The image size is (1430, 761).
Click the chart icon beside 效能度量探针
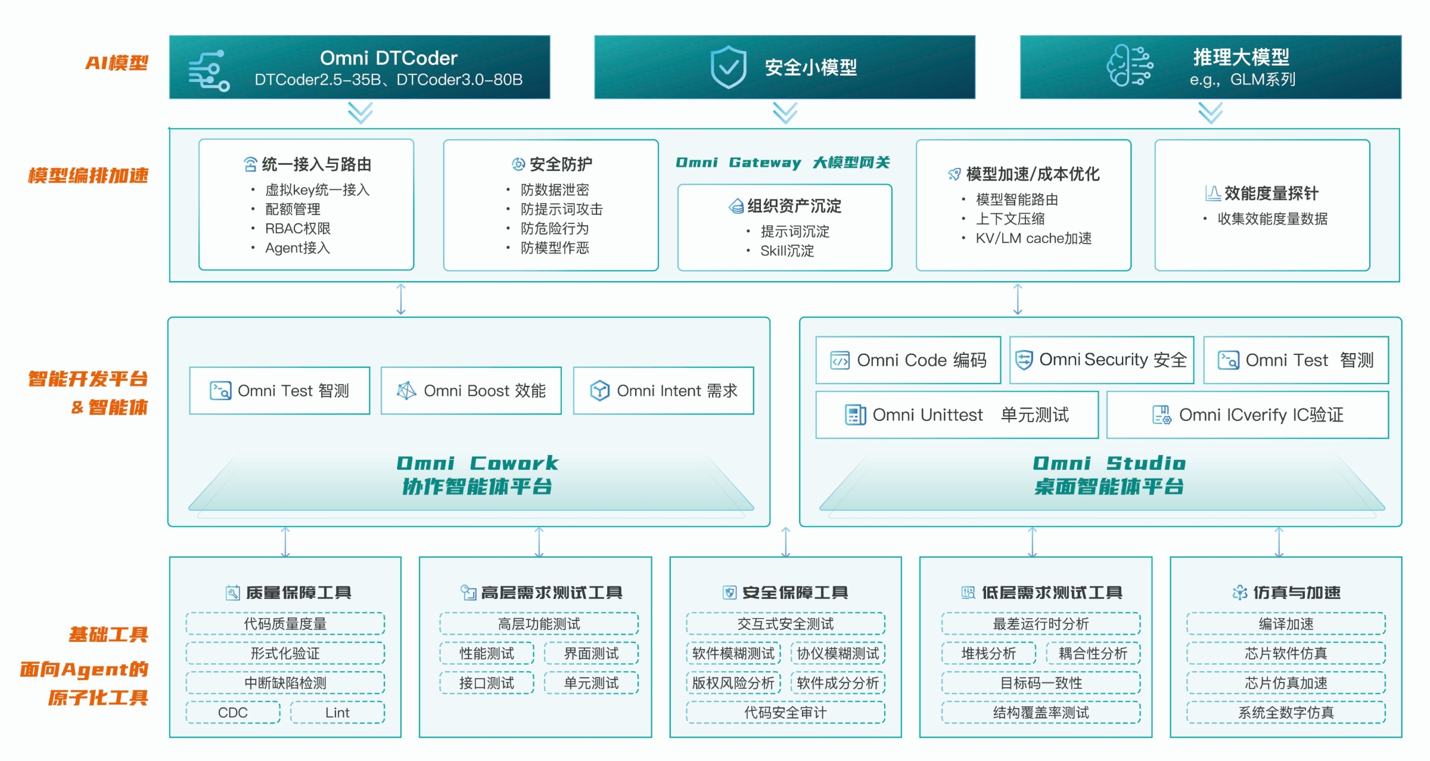click(1213, 193)
